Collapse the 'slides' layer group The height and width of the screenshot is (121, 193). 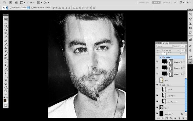click(160, 85)
